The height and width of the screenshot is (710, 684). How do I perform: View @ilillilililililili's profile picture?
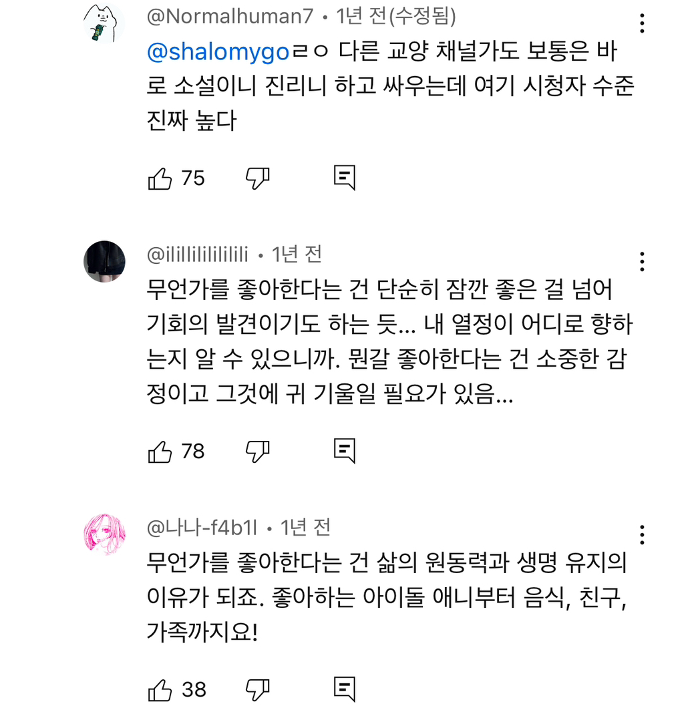point(104,260)
